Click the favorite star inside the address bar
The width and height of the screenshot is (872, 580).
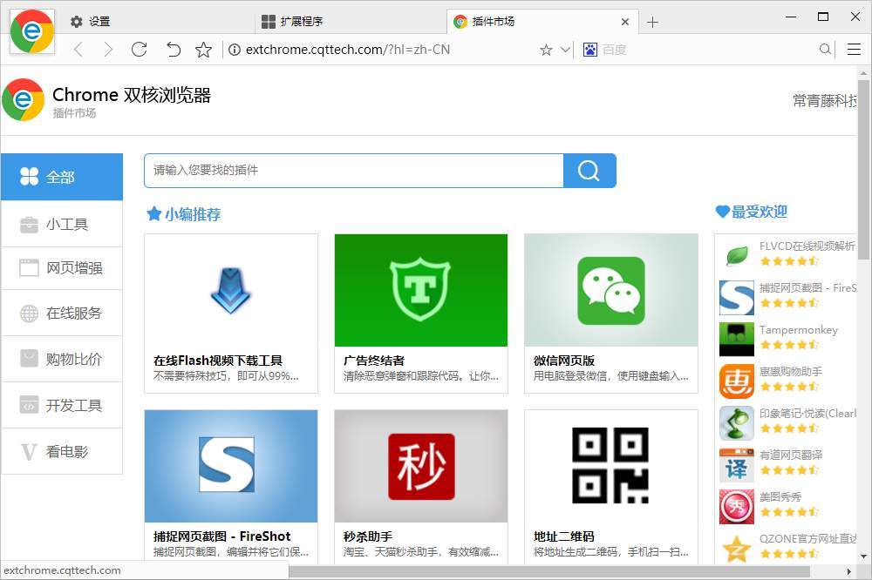point(546,50)
